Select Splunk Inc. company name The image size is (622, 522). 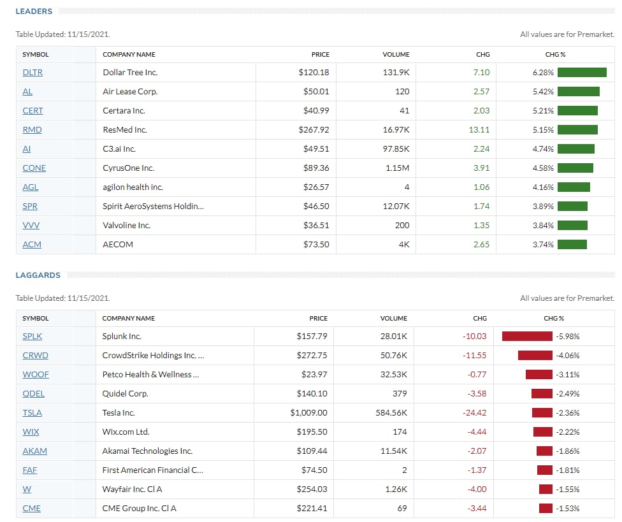[x=122, y=337]
